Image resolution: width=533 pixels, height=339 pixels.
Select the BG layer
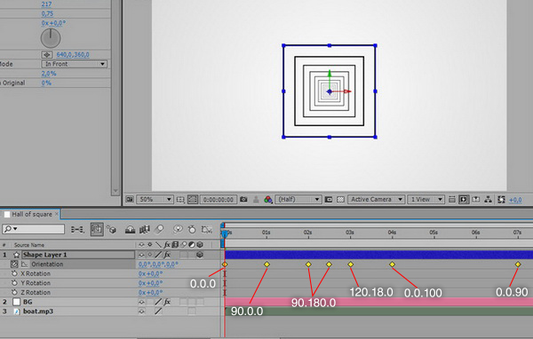[28, 302]
